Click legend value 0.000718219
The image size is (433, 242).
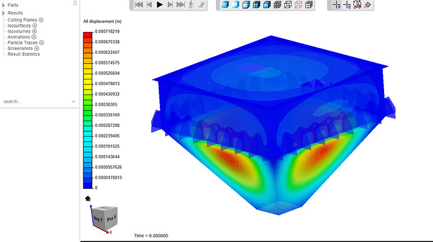coord(107,31)
